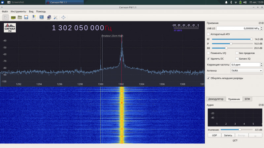
Task: Uncheck the Удалить DC checkbox
Action: tap(208, 59)
